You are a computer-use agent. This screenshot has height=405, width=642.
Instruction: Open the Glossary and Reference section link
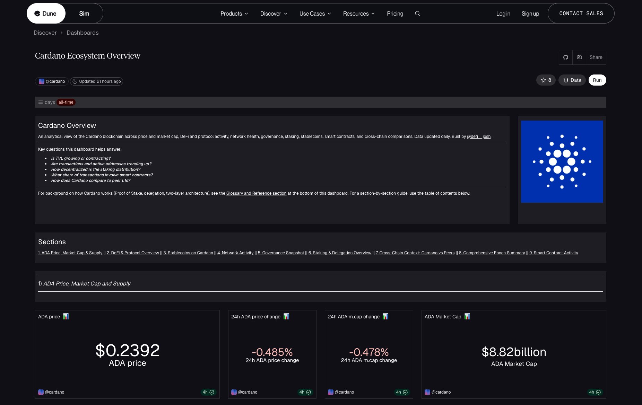tap(256, 193)
